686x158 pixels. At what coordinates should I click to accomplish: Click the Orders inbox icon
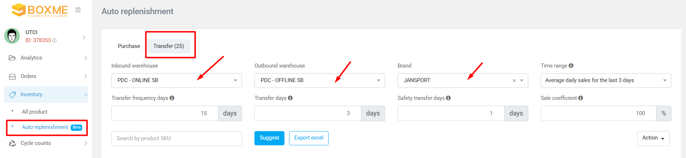coord(12,76)
